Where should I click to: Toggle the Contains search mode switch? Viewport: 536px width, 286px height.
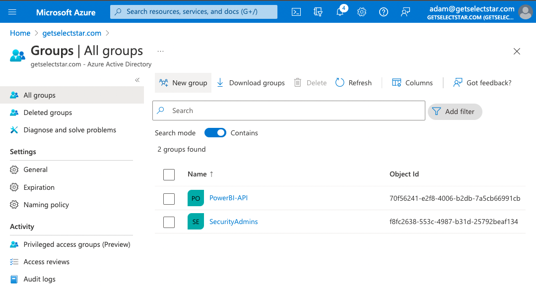click(215, 133)
